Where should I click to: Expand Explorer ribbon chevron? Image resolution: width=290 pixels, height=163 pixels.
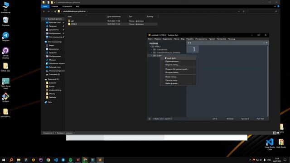click(275, 6)
